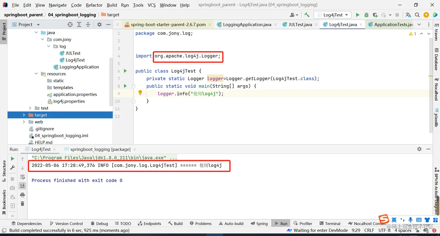Rerun Log4jTest from Run panel play icon
The width and height of the screenshot is (440, 236).
point(13,159)
